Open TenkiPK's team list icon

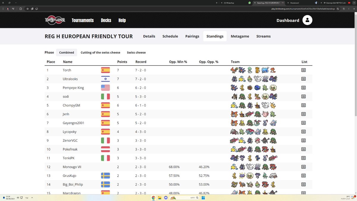(303, 158)
